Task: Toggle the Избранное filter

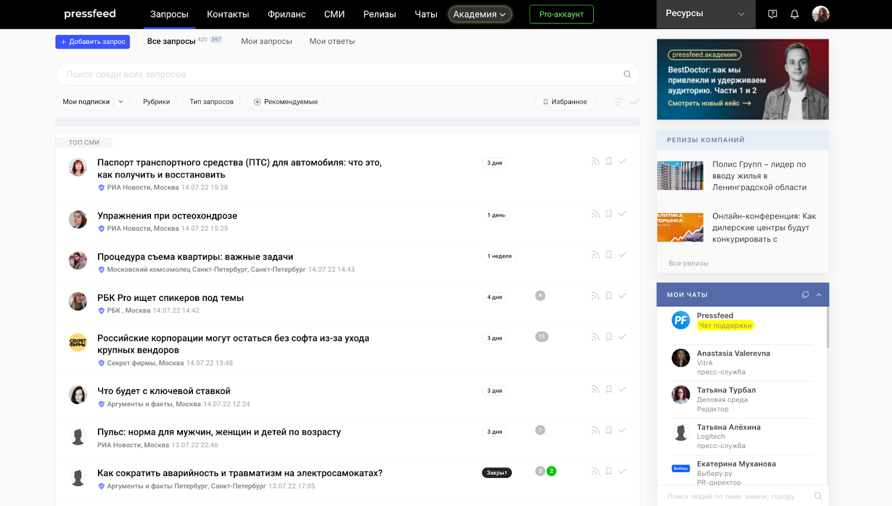Action: point(565,102)
